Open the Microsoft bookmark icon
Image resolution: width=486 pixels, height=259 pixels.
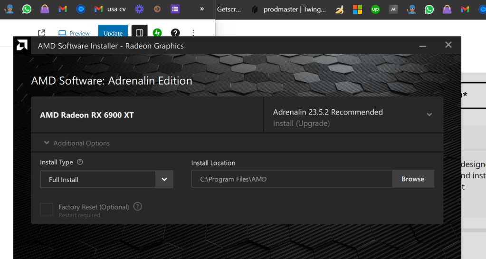(x=357, y=10)
